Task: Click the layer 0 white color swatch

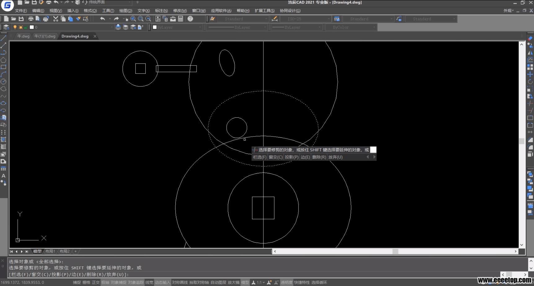Action: (x=32, y=27)
